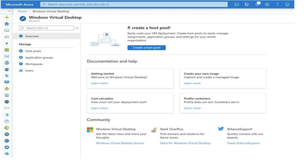Click the Microsoft four-color logo under Community
This screenshot has height=160, width=307.
coord(90,130)
